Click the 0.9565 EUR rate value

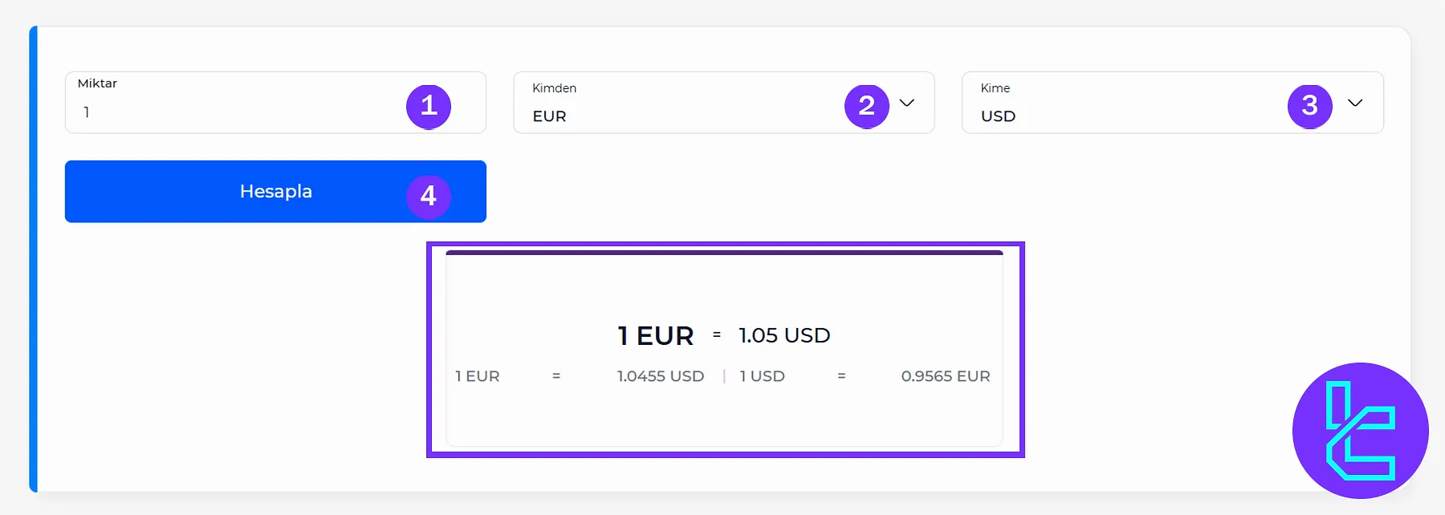[946, 375]
